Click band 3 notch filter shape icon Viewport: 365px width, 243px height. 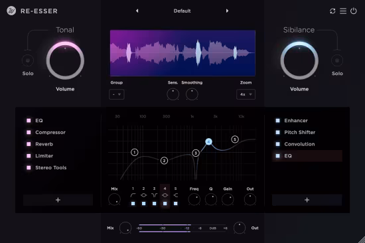pyautogui.click(x=154, y=195)
